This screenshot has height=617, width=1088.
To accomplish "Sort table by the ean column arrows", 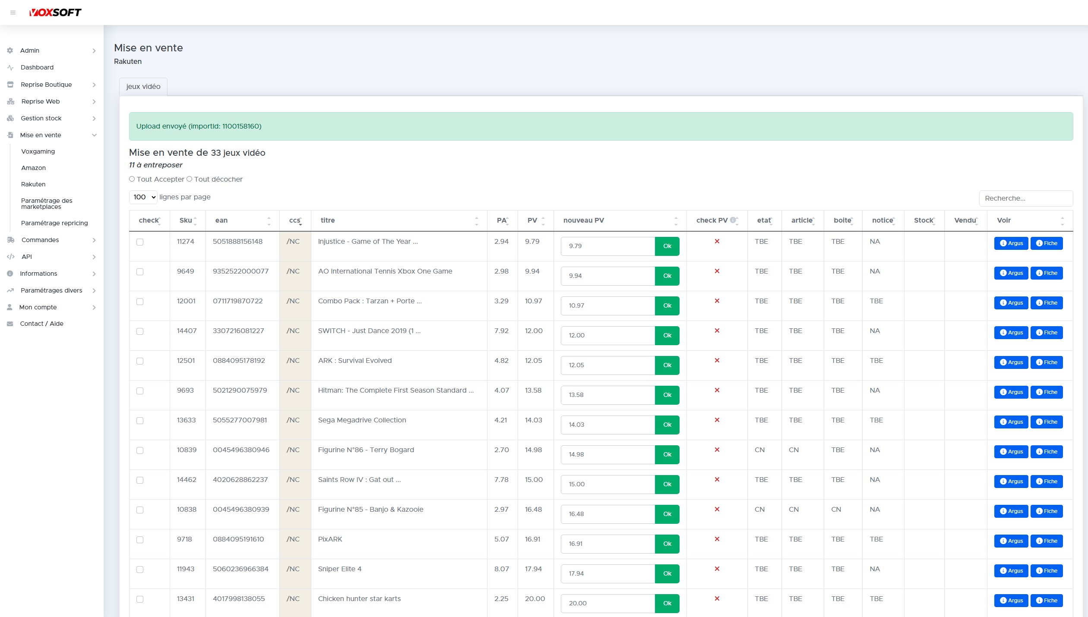I will (269, 221).
